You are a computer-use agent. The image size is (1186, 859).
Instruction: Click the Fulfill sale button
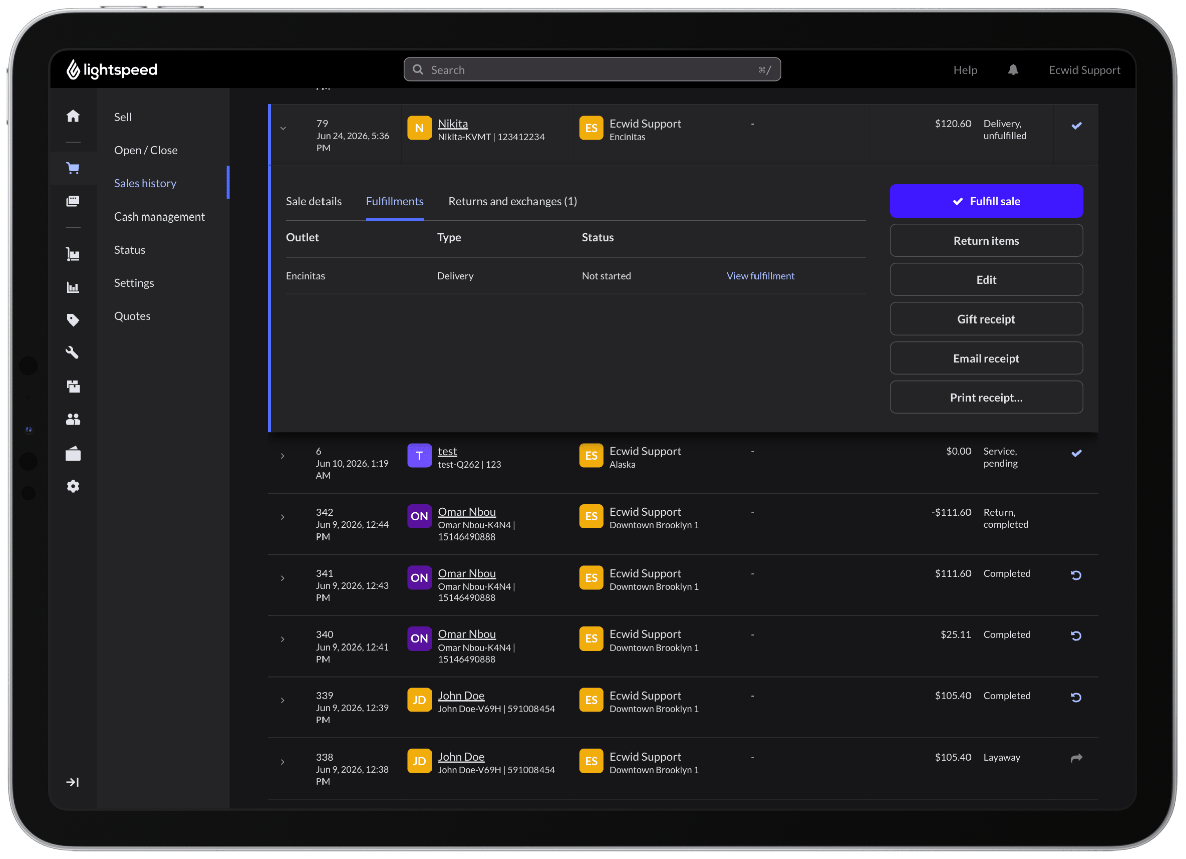click(986, 201)
